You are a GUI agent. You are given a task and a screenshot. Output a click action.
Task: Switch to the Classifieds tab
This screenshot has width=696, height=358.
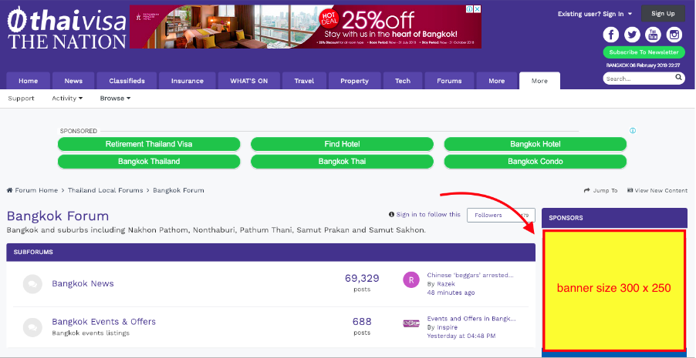tap(127, 81)
